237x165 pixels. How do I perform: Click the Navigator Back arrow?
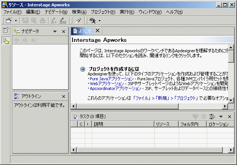click(16, 40)
